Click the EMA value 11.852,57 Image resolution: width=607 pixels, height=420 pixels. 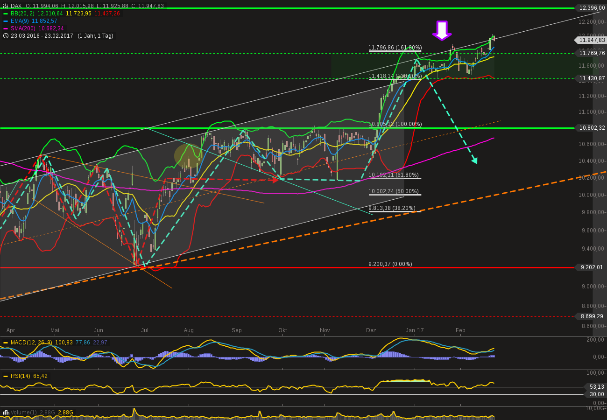coord(44,21)
